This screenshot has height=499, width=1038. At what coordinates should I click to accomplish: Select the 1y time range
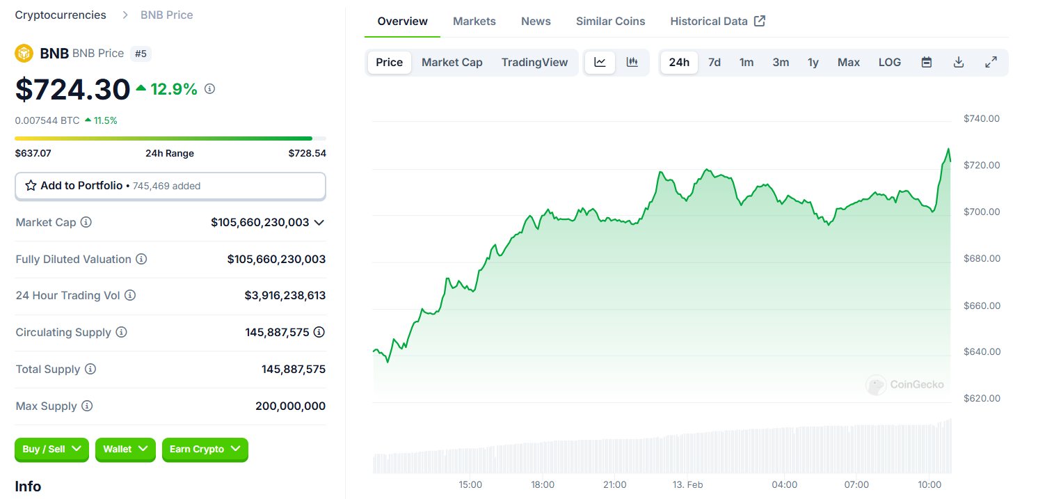pyautogui.click(x=813, y=62)
